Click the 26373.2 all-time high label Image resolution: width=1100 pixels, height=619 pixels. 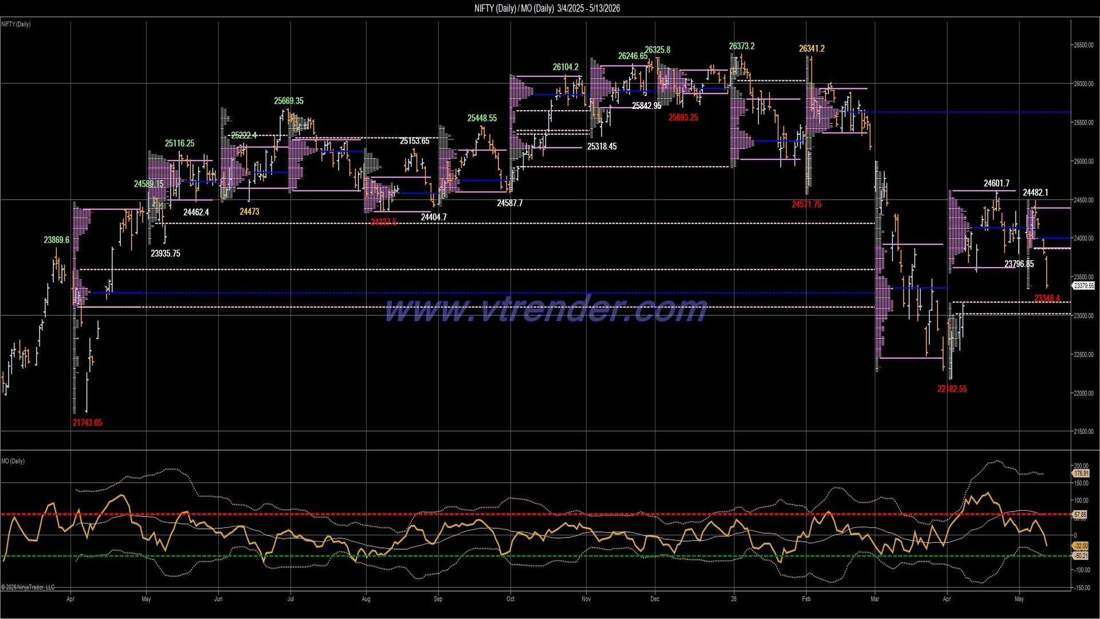741,46
